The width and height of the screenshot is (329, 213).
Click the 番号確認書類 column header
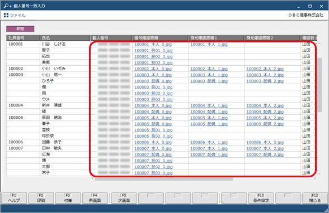pos(160,38)
